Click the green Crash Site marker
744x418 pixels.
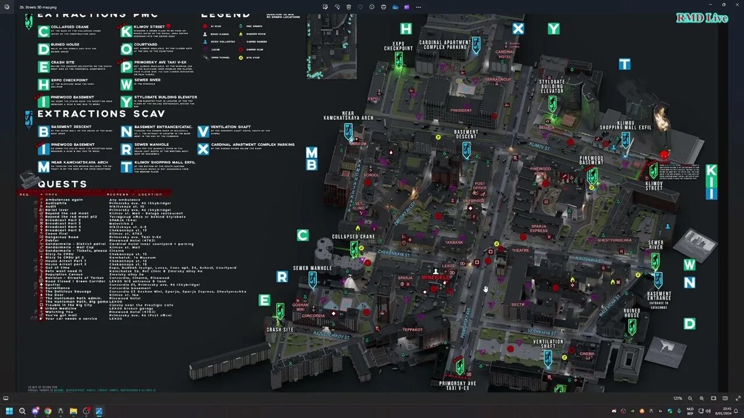280,311
